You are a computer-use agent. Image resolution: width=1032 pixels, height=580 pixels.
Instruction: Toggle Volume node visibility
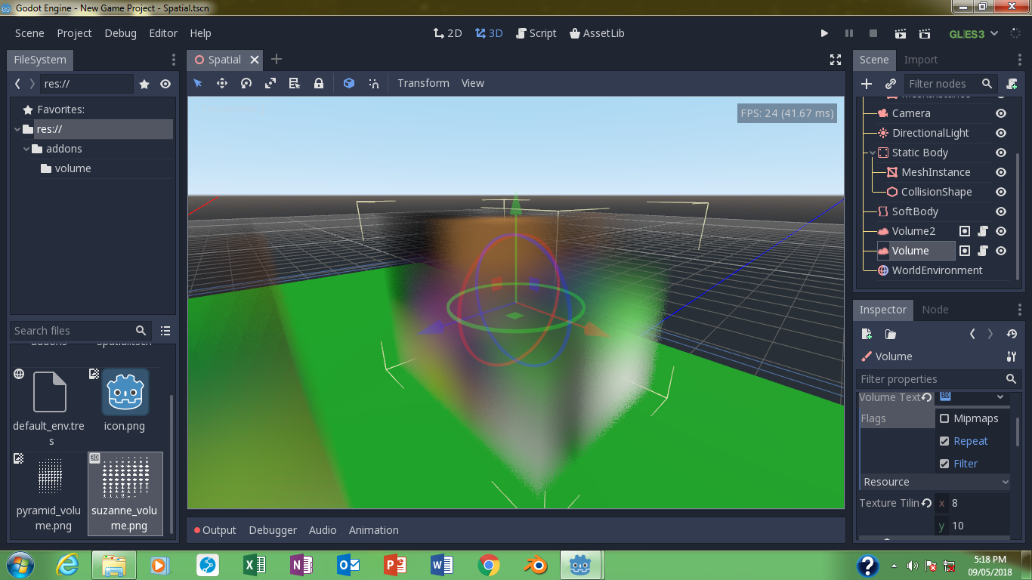[1001, 251]
